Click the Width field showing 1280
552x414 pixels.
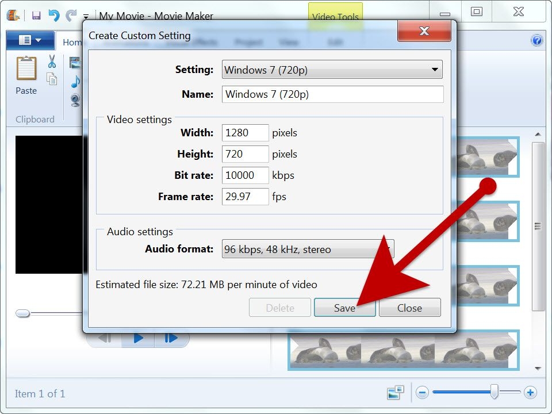click(246, 133)
